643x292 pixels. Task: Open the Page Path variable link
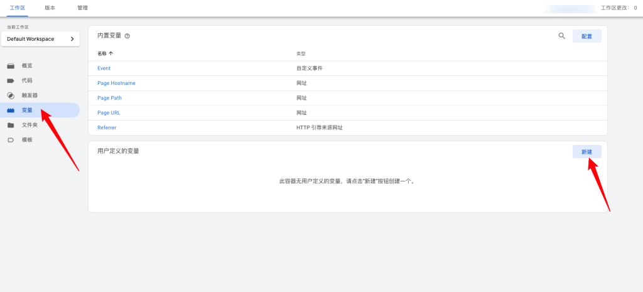(109, 98)
